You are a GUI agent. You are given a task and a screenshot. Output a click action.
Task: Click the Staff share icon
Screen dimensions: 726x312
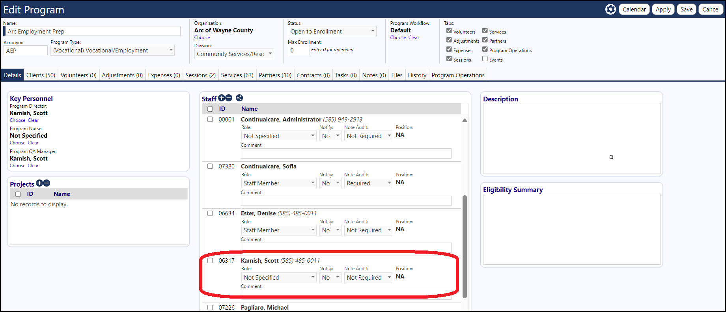(239, 98)
